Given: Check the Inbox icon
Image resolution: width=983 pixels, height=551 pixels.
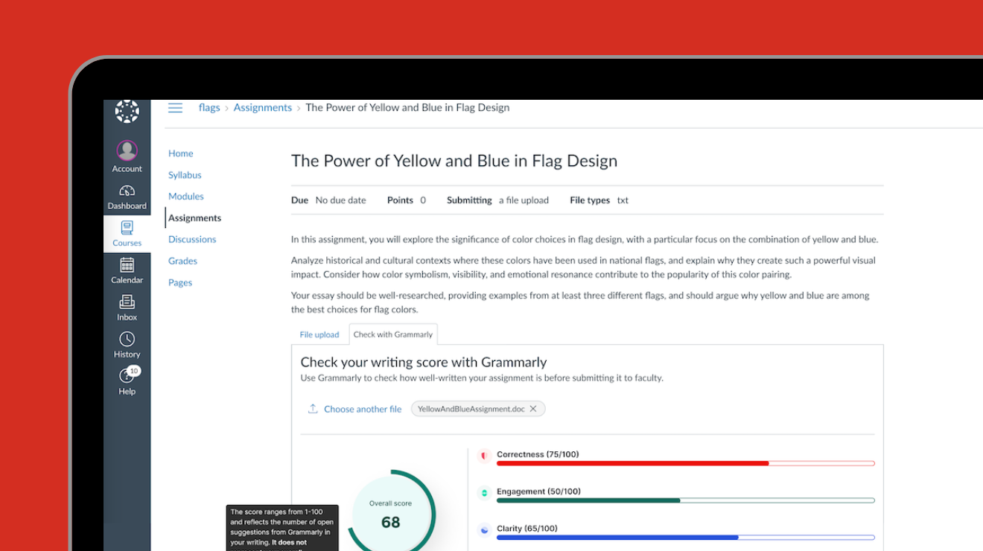Looking at the screenshot, I should tap(127, 305).
